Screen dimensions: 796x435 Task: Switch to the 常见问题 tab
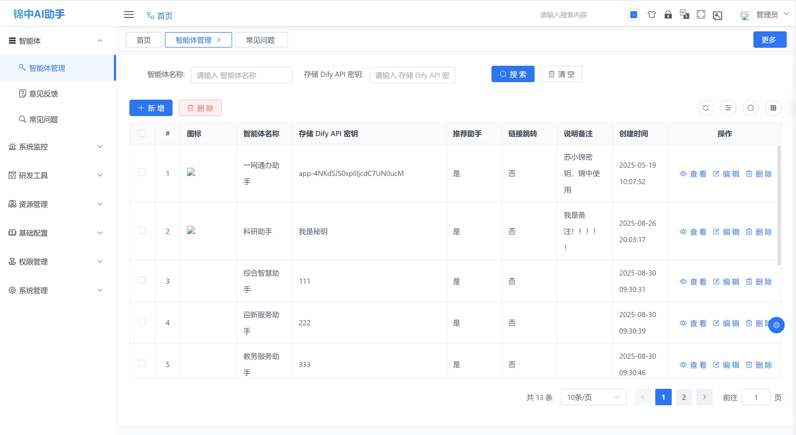coord(260,40)
